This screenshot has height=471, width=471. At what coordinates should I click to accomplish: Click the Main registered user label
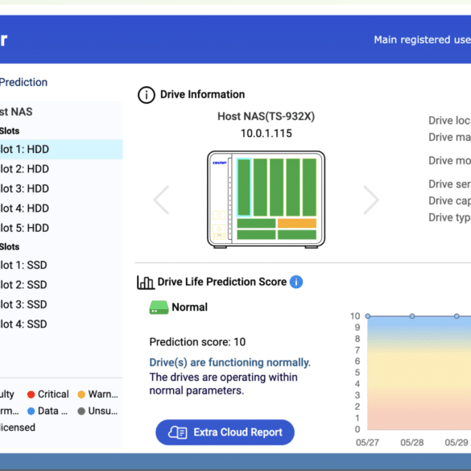423,39
